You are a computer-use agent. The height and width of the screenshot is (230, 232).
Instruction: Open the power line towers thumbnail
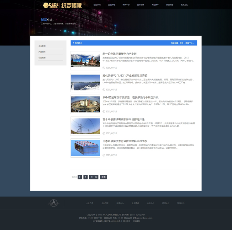(85, 126)
